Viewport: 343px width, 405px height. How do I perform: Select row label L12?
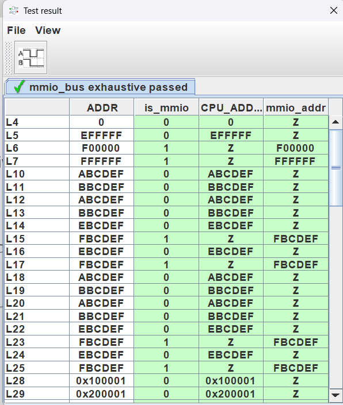click(x=37, y=199)
